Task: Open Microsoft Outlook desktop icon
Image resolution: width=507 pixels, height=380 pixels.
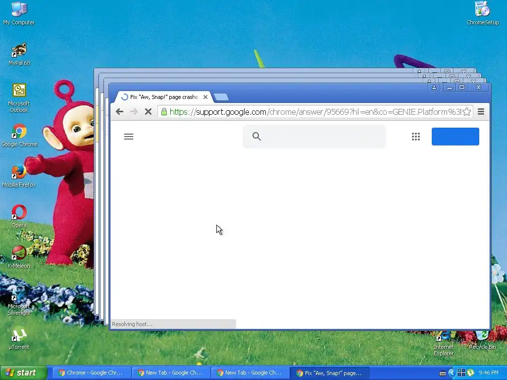Action: pyautogui.click(x=19, y=97)
